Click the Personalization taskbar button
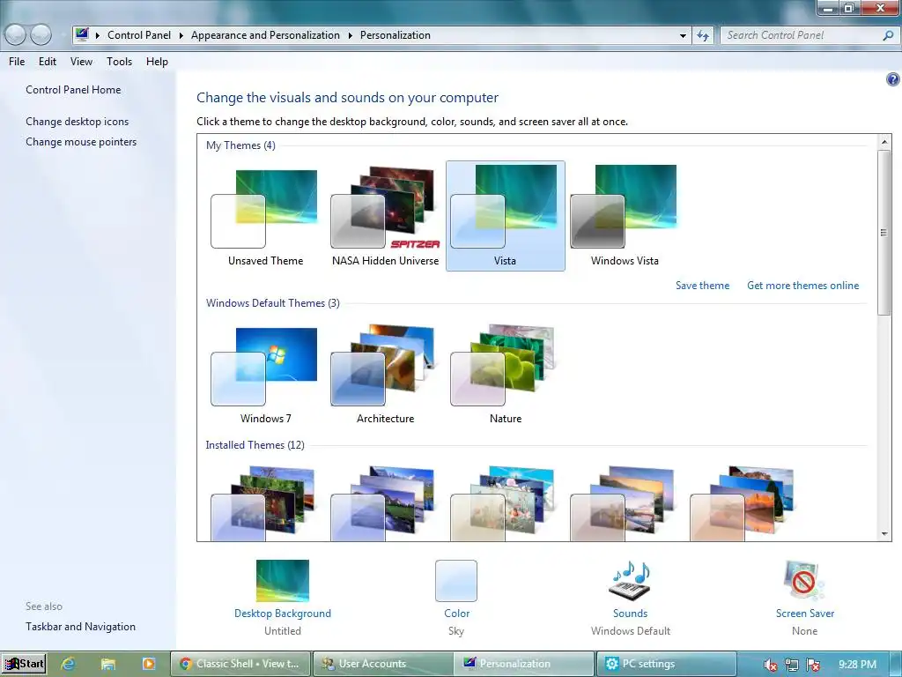Image resolution: width=902 pixels, height=677 pixels. [x=525, y=664]
